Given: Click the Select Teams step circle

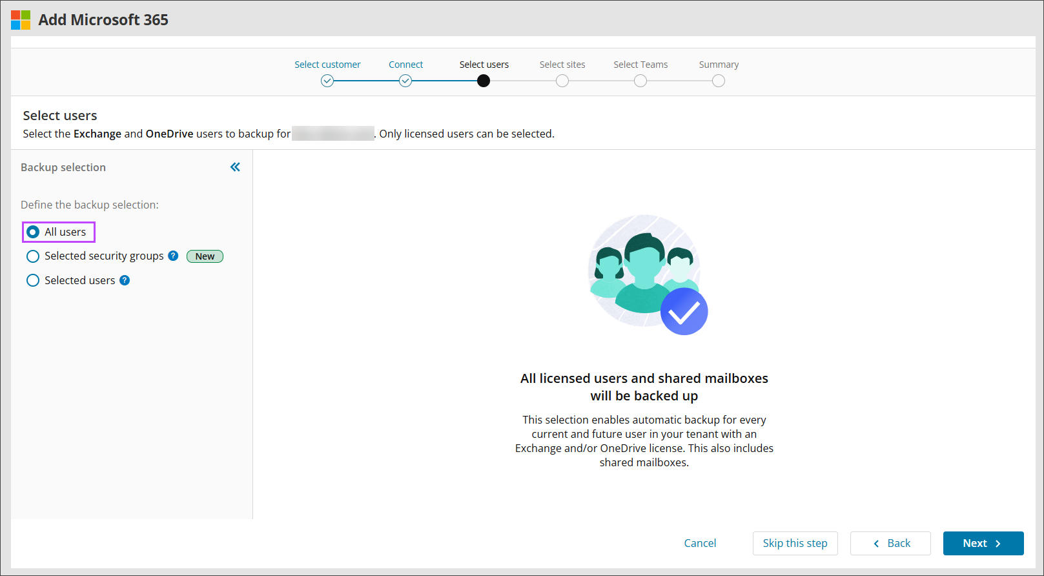Looking at the screenshot, I should (x=640, y=81).
